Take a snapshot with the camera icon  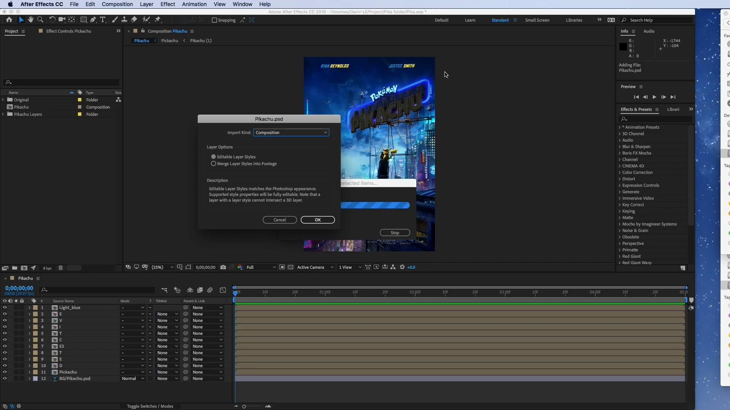(223, 268)
